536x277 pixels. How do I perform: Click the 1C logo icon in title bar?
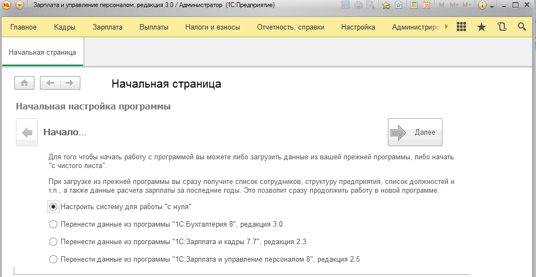point(6,5)
